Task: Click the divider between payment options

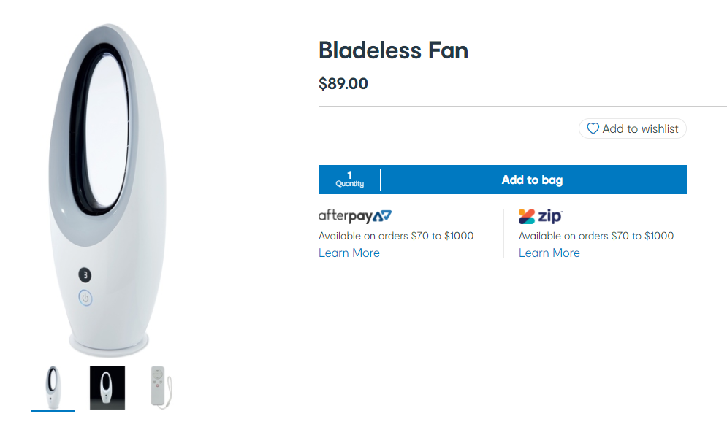Action: [x=504, y=234]
